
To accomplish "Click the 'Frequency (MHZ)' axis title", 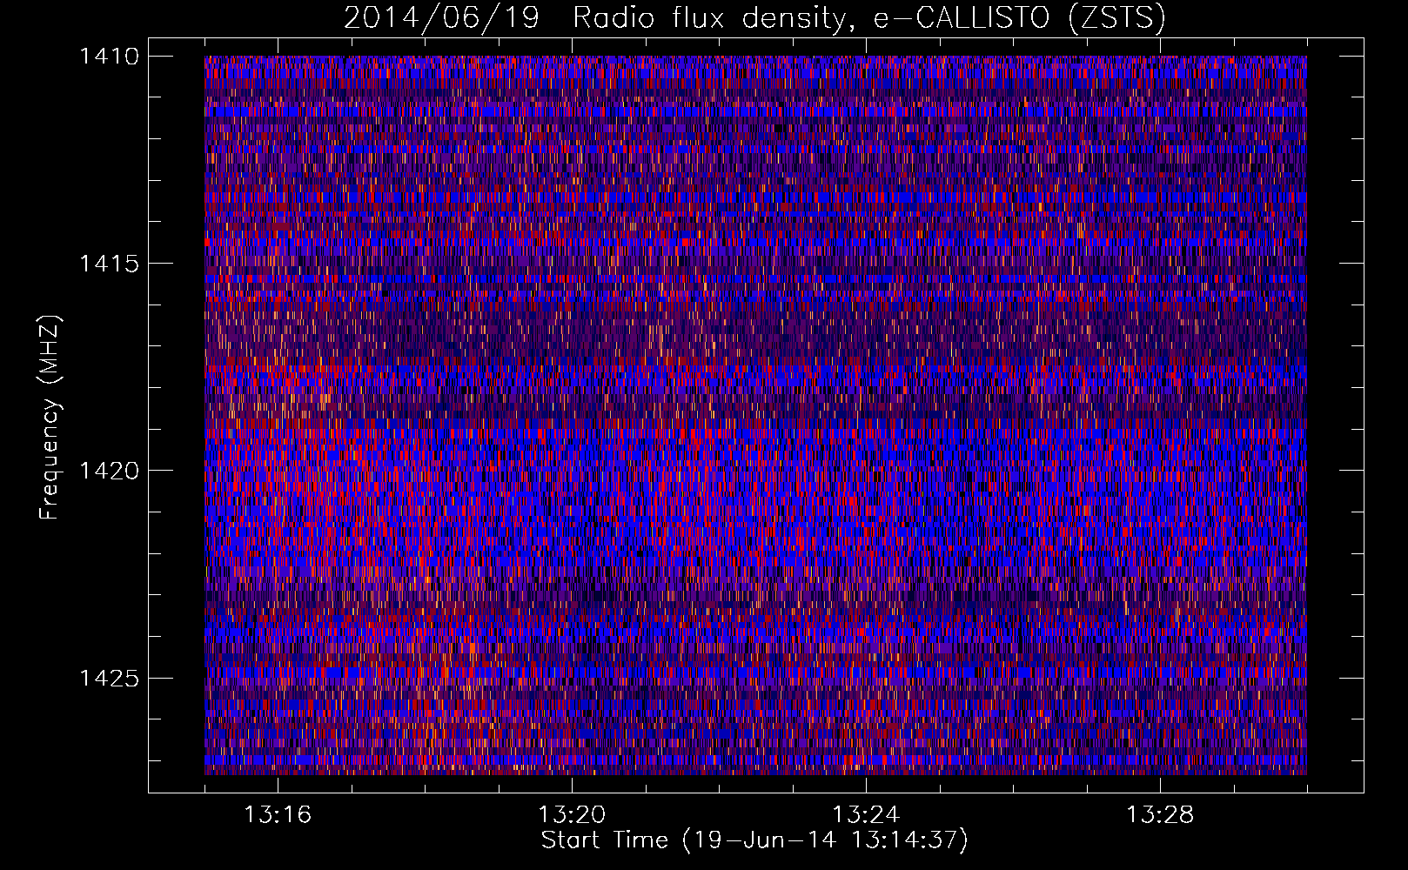I will pyautogui.click(x=50, y=417).
